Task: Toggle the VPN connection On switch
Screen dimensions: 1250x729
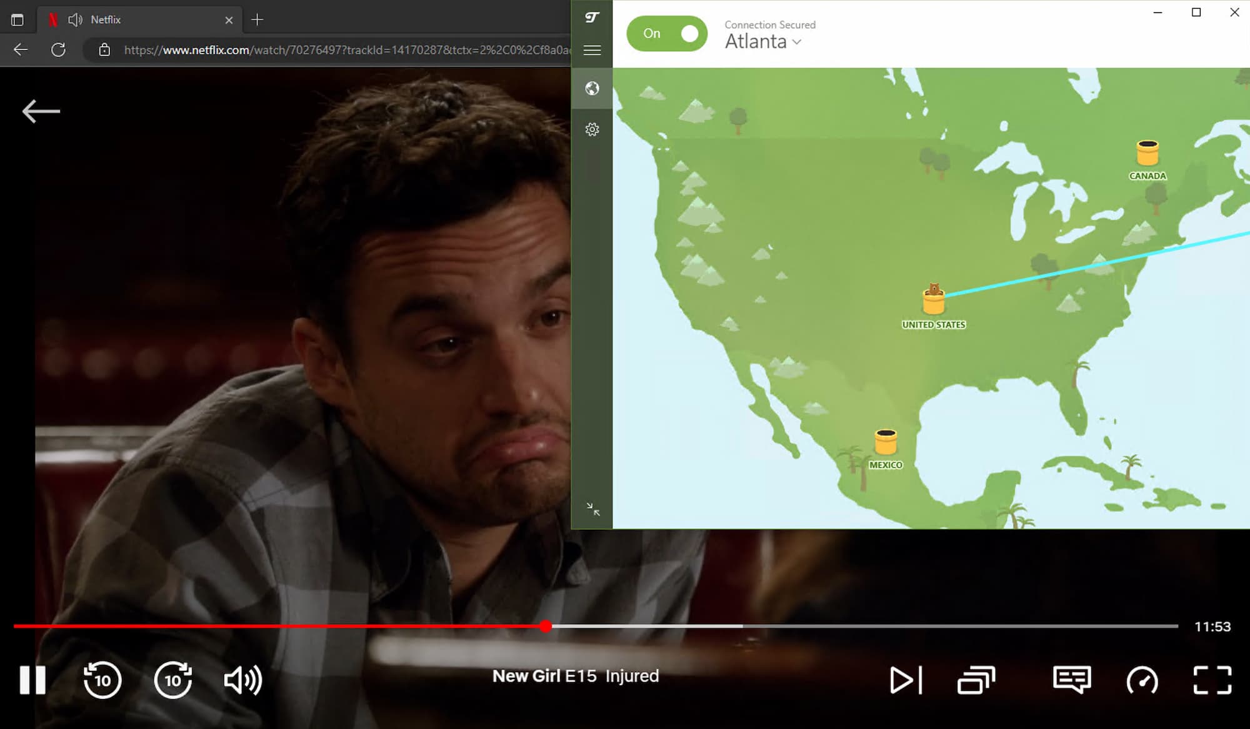Action: (667, 34)
